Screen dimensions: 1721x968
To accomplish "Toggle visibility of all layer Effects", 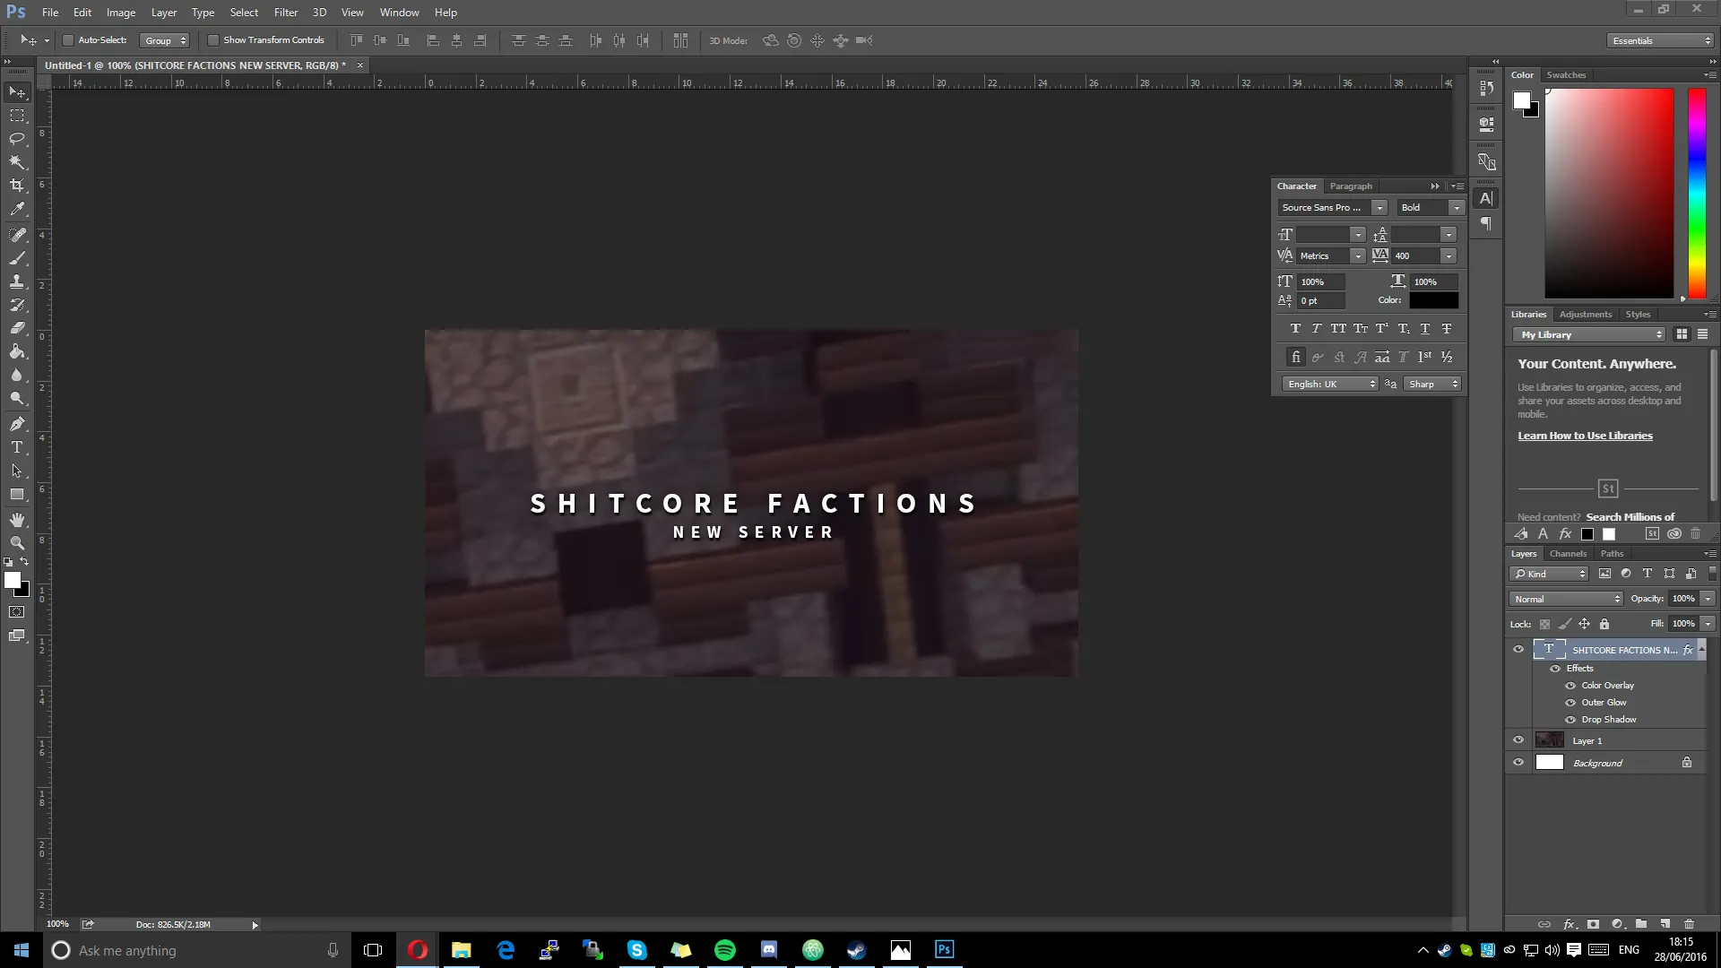I will (1556, 669).
